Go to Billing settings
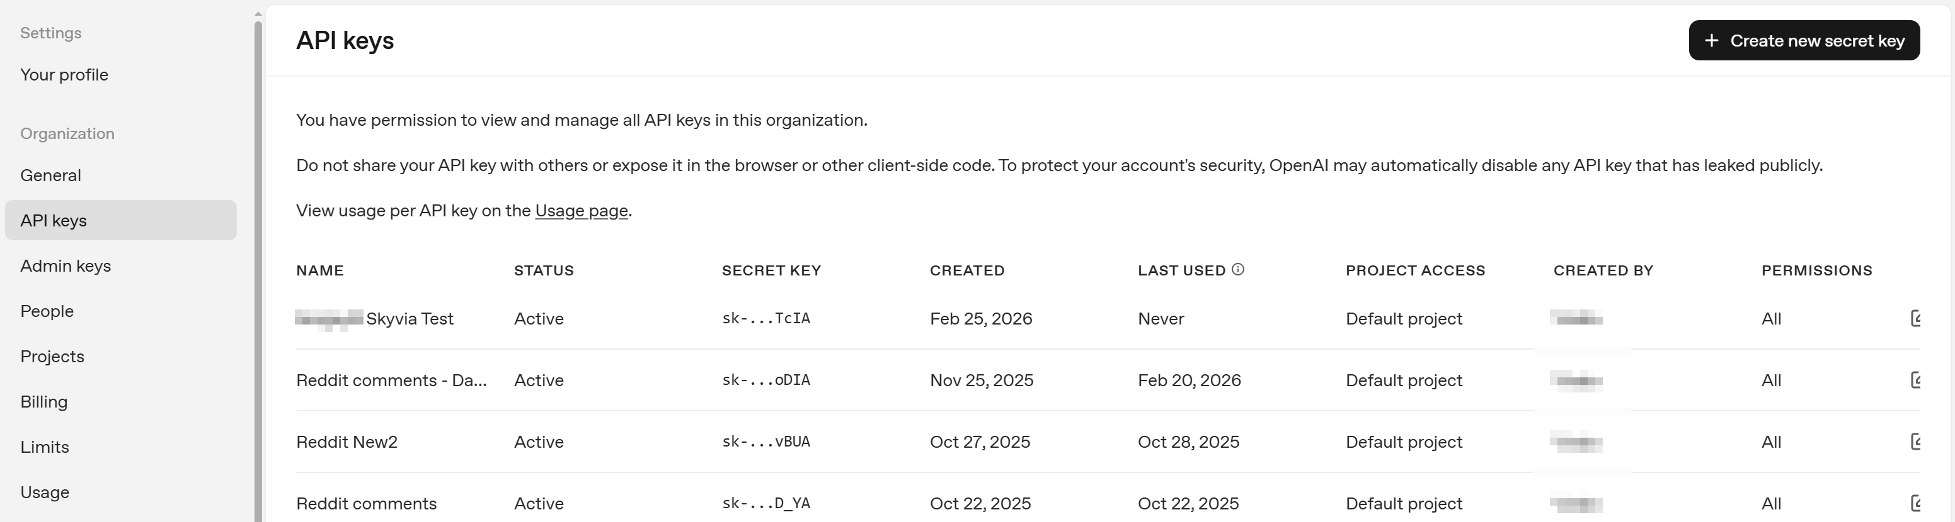Image resolution: width=1955 pixels, height=522 pixels. click(x=44, y=403)
